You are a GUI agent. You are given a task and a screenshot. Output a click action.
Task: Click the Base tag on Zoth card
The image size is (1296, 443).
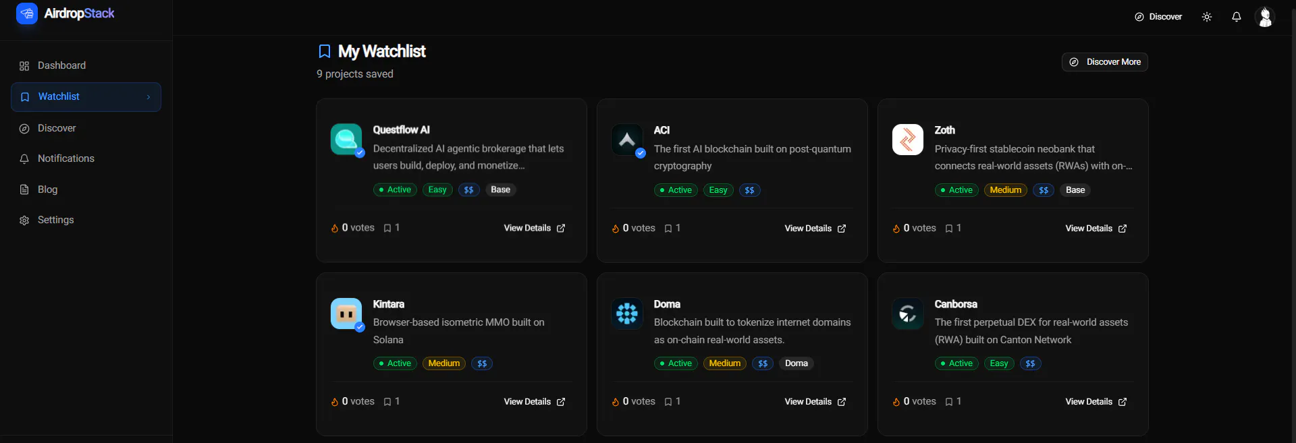tap(1075, 190)
